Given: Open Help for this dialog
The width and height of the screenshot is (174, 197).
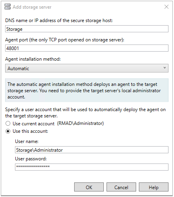Looking at the screenshot, I should point(153,187).
